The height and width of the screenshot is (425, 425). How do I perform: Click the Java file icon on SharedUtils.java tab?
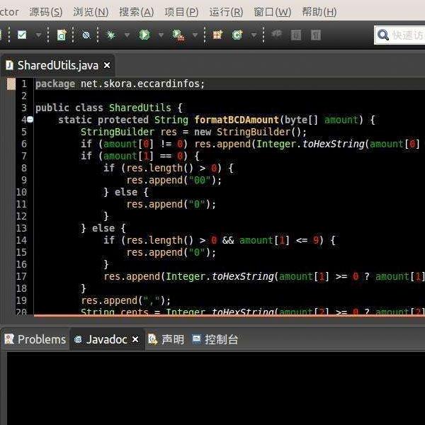click(9, 65)
